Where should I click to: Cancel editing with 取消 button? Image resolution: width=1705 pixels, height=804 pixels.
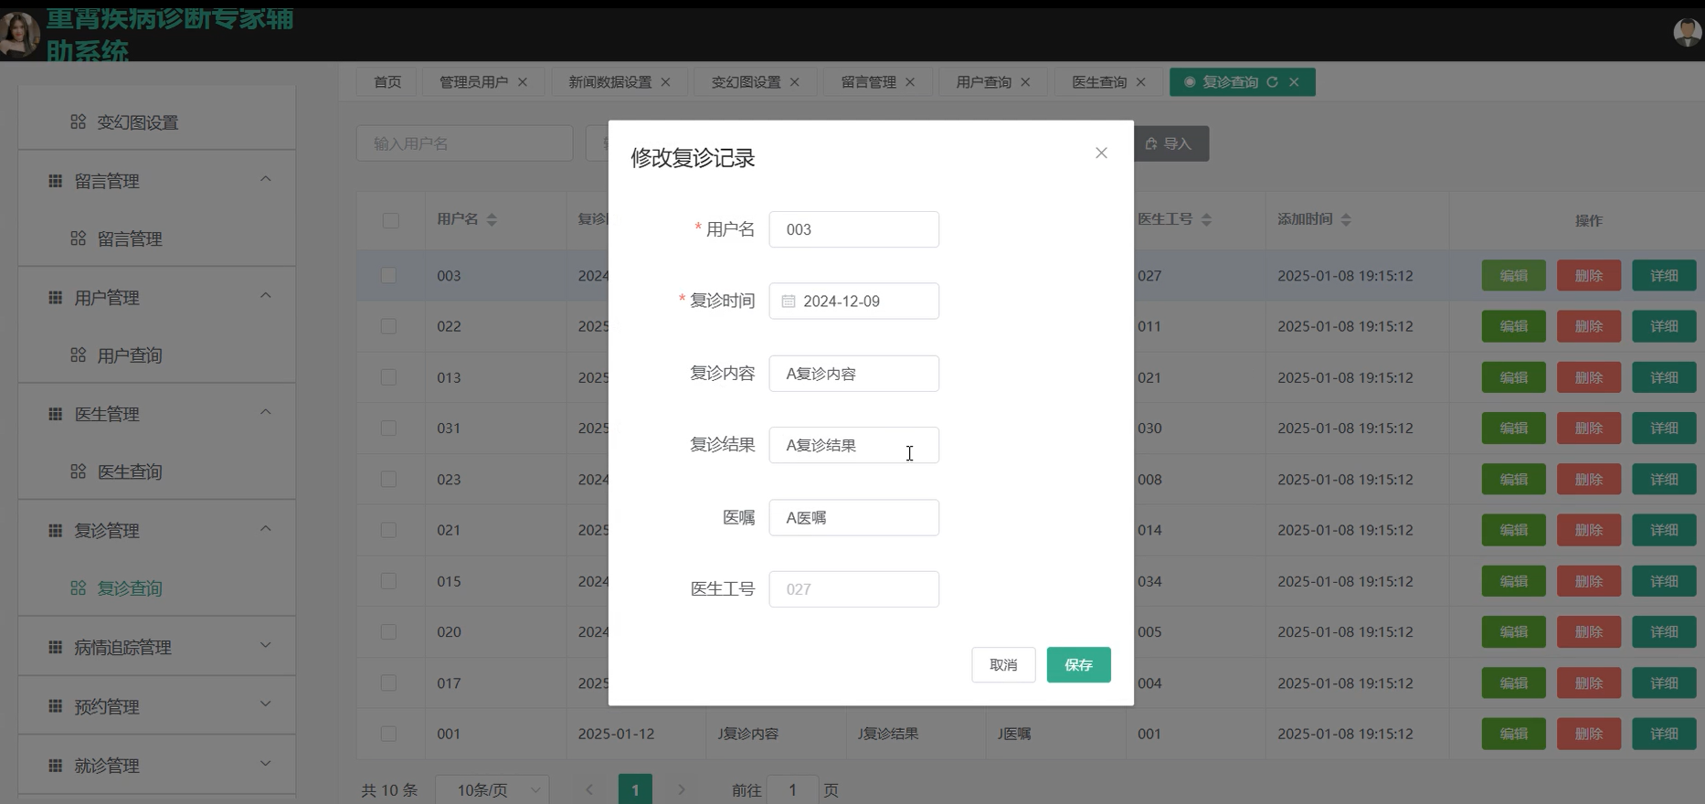coord(1003,665)
